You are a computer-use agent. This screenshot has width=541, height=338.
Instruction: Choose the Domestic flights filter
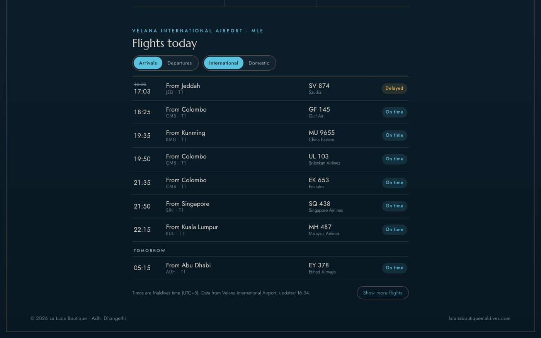[259, 63]
